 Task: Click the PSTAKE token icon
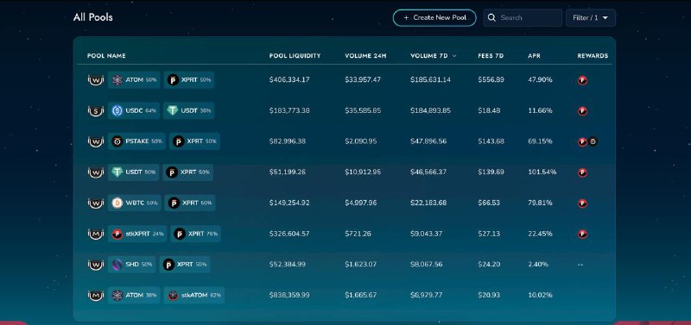tap(117, 141)
